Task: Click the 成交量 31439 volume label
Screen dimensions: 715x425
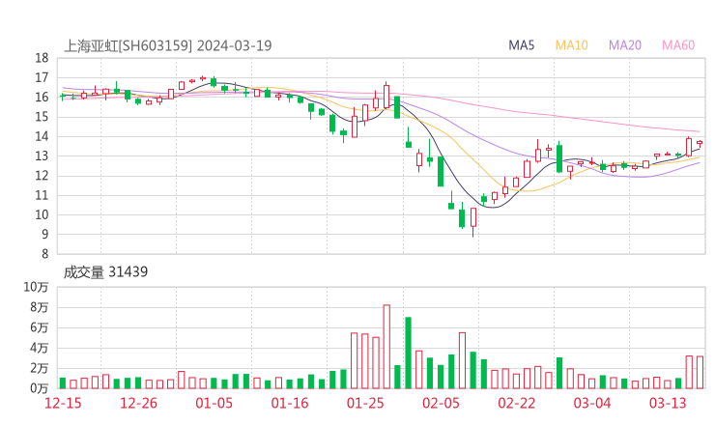Action: click(105, 272)
